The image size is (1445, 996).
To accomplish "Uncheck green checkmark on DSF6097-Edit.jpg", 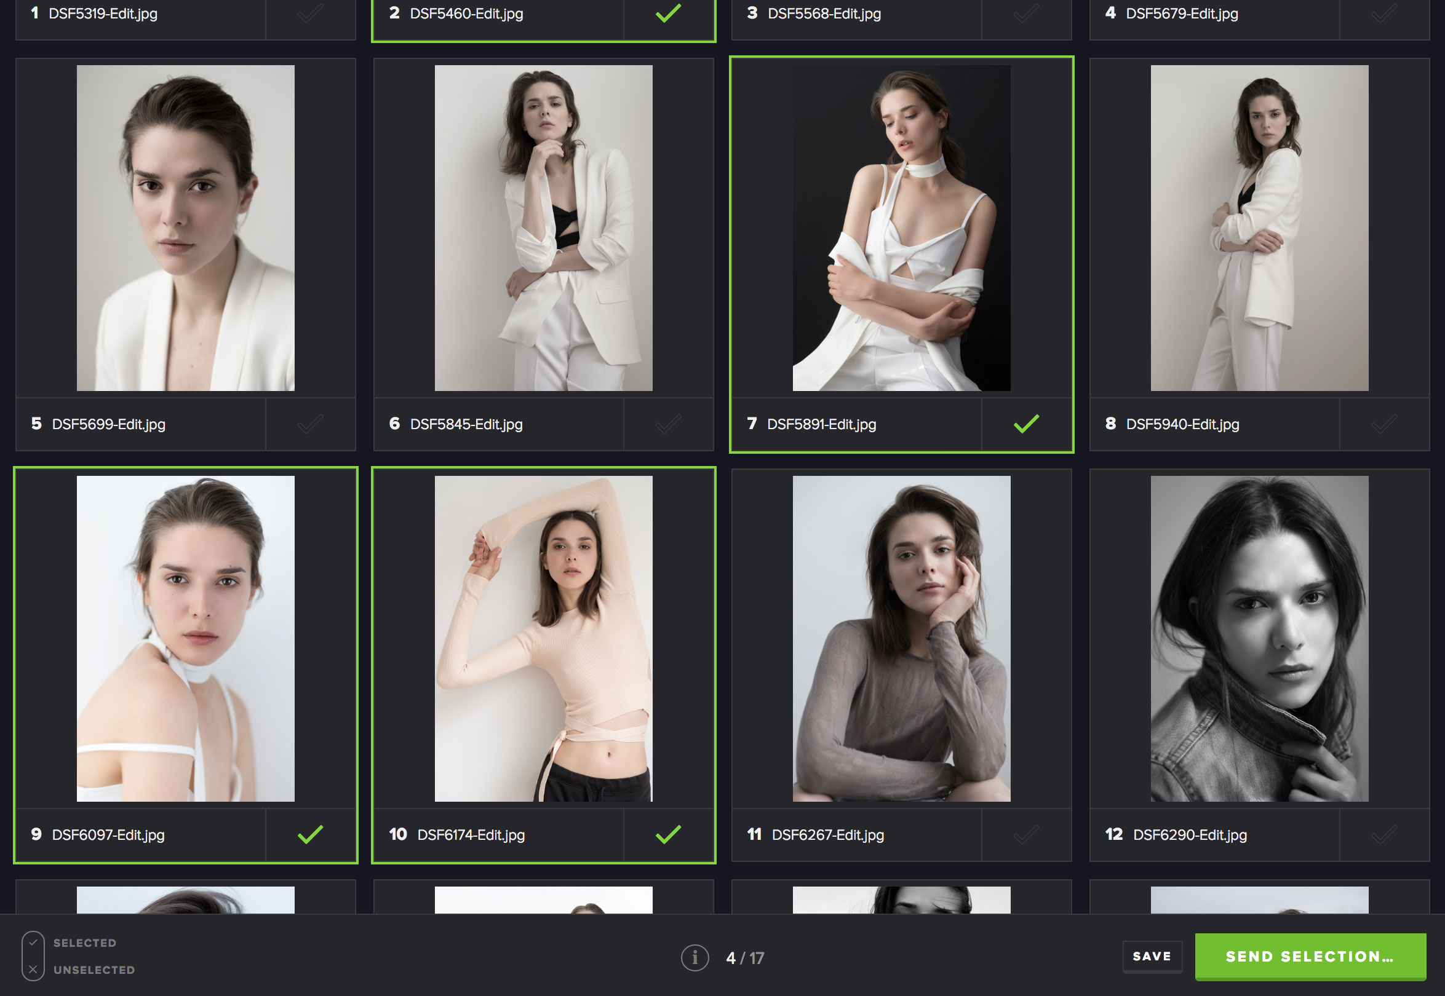I will click(311, 834).
